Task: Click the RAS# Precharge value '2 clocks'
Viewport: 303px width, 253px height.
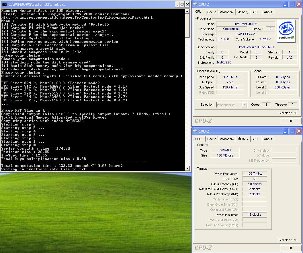Action: [x=254, y=194]
